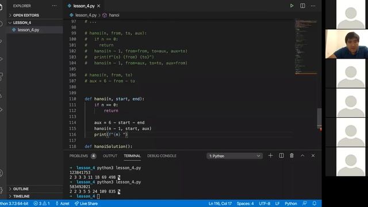This screenshot has width=368, height=207.
Task: Click the terminal prompt input line
Action: coord(98,197)
